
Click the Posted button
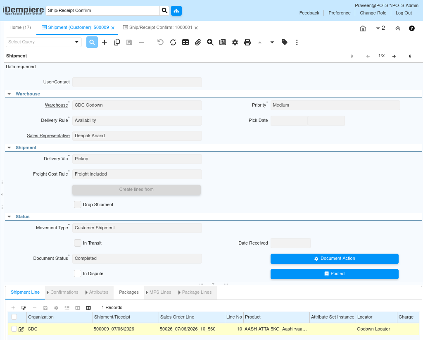click(x=335, y=274)
